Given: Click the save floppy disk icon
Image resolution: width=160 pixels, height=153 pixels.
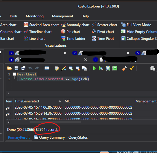Looking at the screenshot, I should 16,68.
